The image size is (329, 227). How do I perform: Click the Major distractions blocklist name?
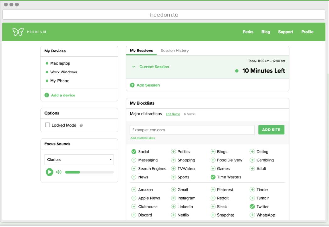point(146,114)
